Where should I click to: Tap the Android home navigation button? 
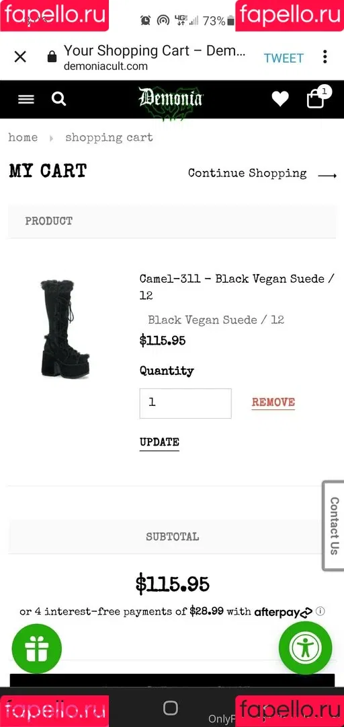click(x=171, y=707)
